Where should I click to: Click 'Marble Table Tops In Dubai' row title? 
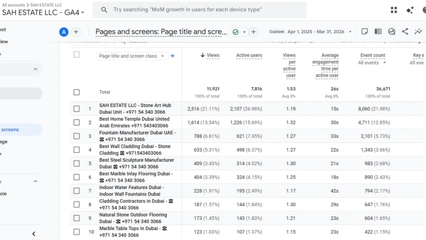[133, 232]
